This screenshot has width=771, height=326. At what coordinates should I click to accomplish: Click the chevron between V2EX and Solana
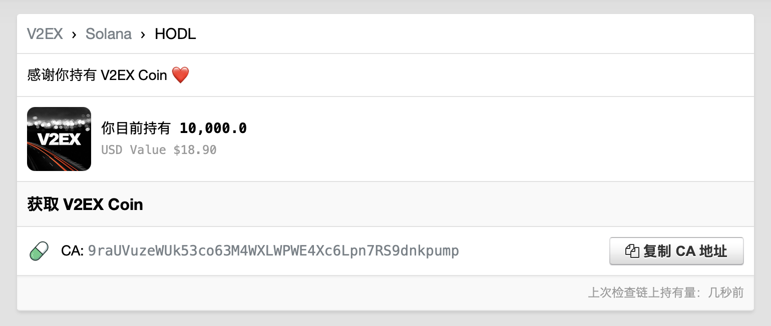coord(74,34)
